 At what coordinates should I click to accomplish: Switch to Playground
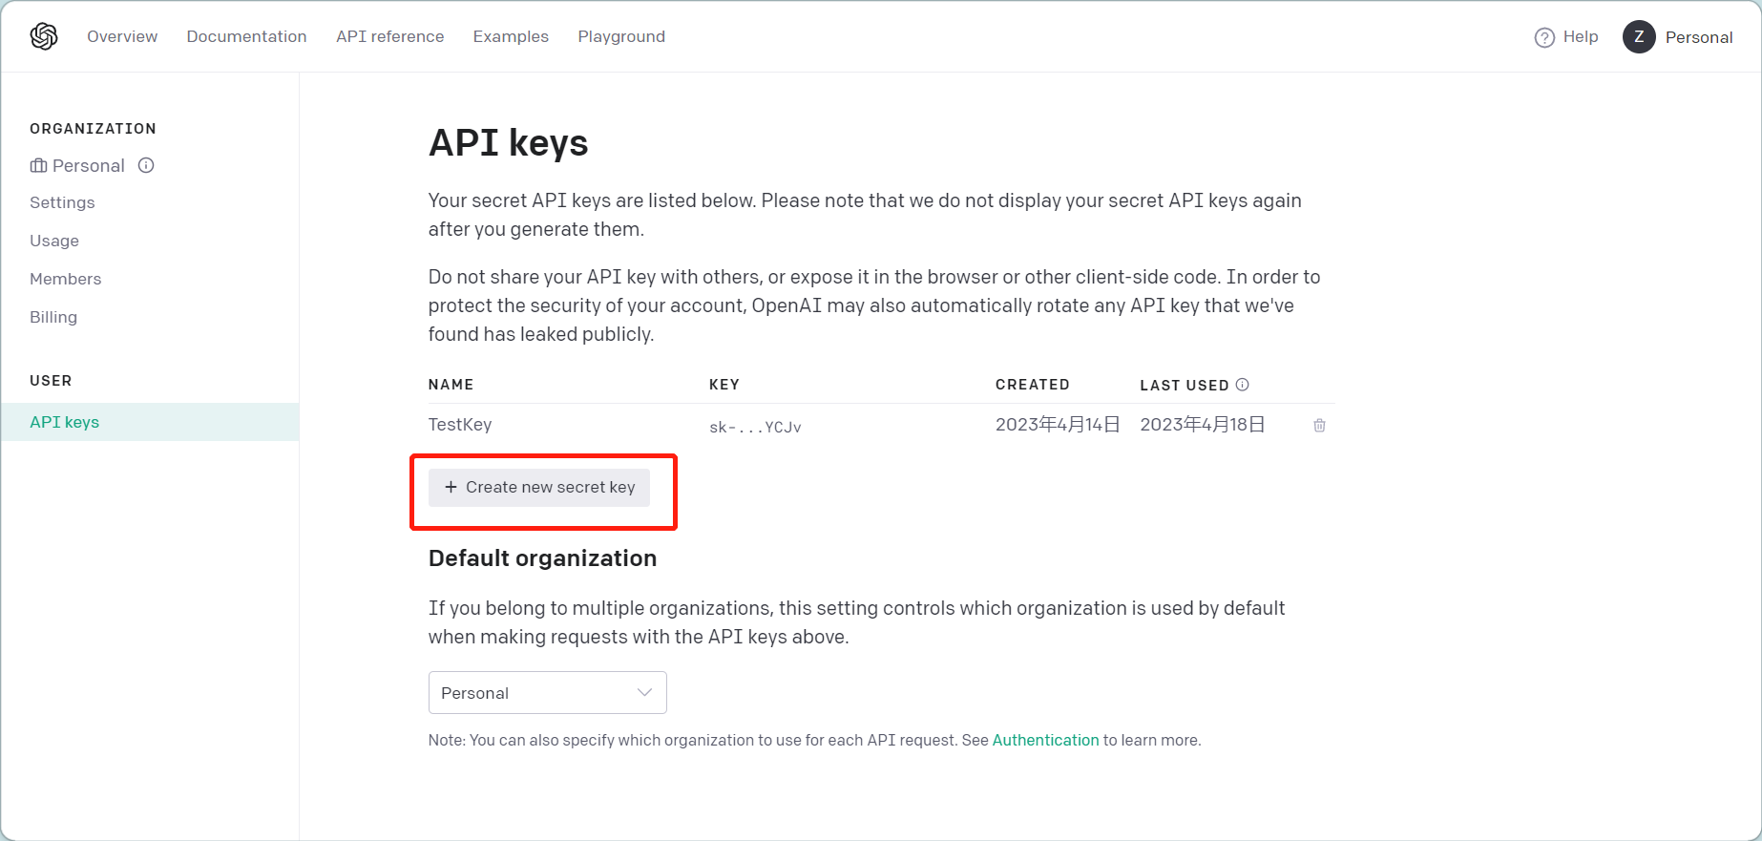pyautogui.click(x=621, y=36)
